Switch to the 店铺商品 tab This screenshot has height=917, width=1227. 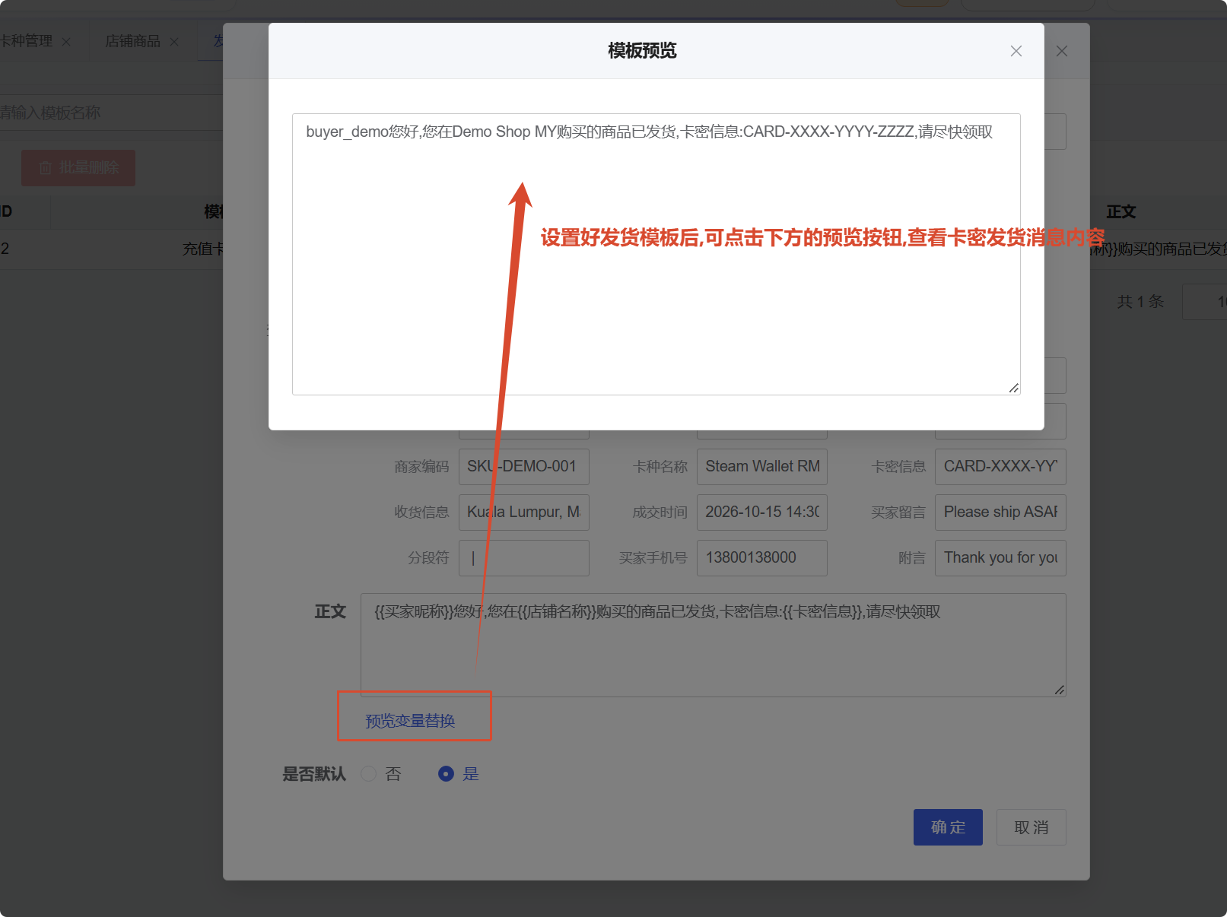coord(132,41)
